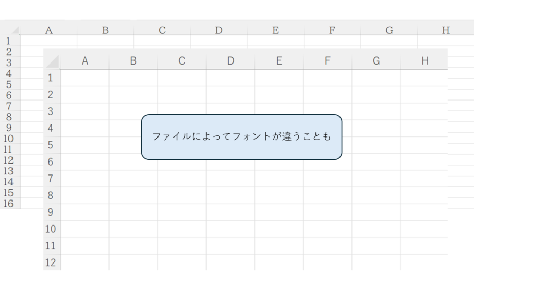Select row 10 header in the front sans-serif grid
This screenshot has height=300, width=534.
point(51,229)
